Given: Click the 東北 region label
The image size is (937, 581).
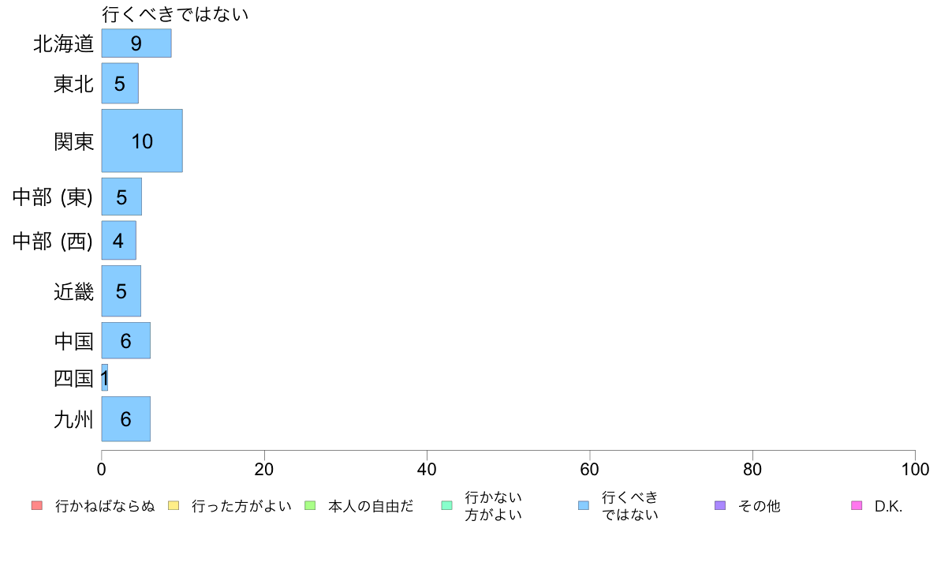Looking at the screenshot, I should 73,84.
